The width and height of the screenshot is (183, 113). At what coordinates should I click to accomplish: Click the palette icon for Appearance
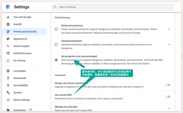coord(8,39)
